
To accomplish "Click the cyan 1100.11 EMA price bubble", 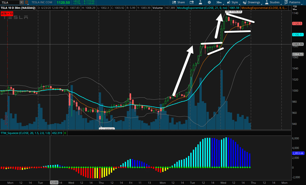I will click(298, 35).
